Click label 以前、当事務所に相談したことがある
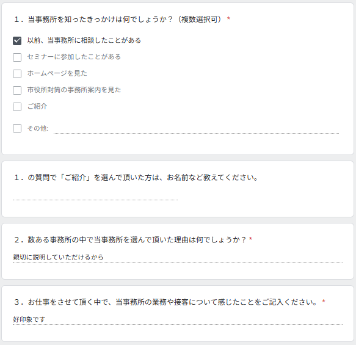This screenshot has width=356, height=345. click(x=84, y=40)
